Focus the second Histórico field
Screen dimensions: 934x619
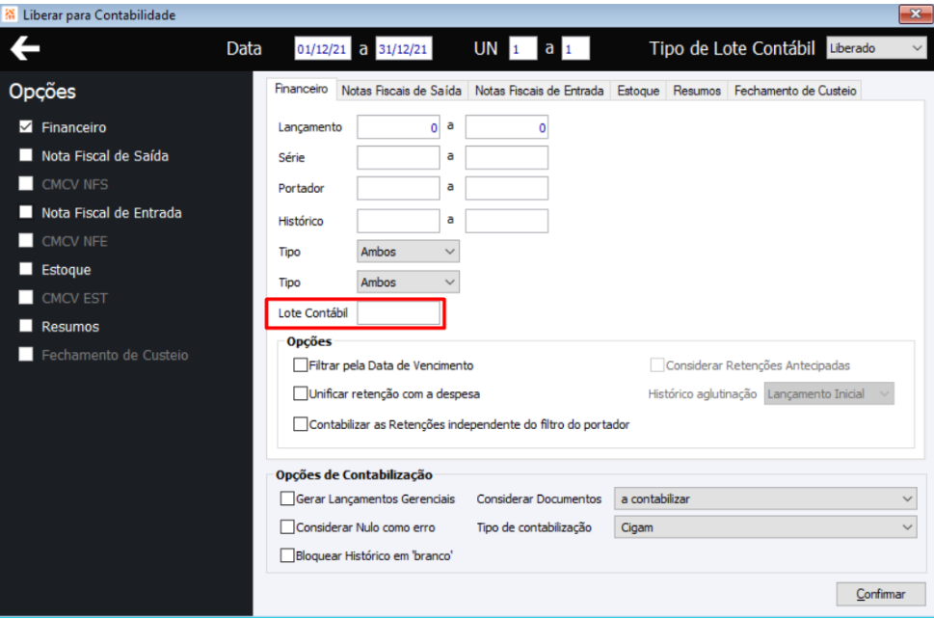[507, 221]
